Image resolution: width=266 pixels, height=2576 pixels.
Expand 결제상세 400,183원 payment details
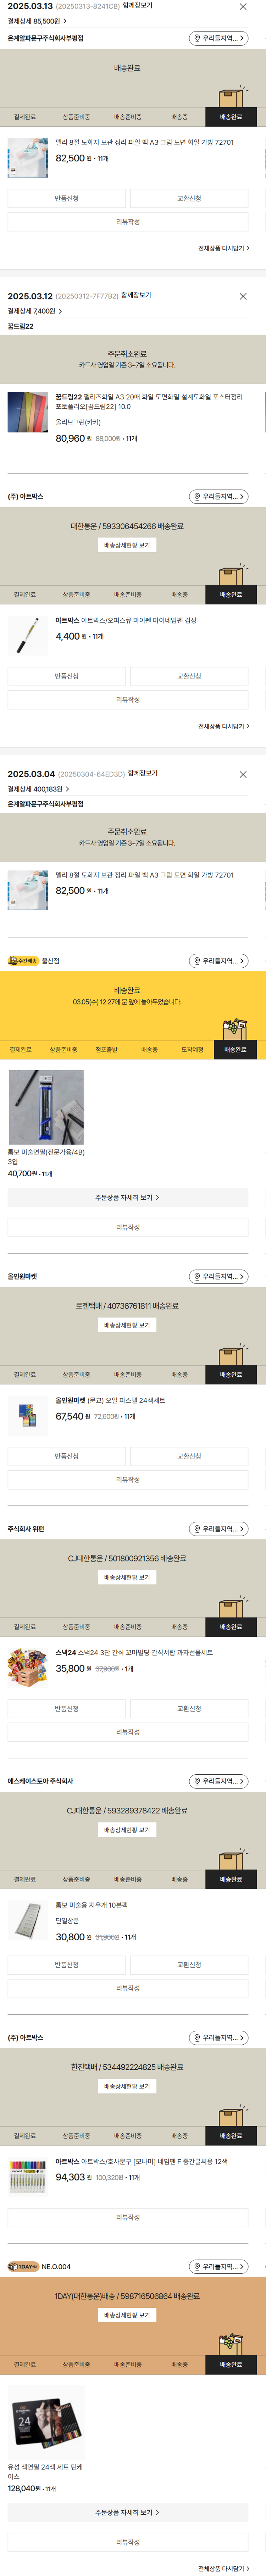point(38,789)
